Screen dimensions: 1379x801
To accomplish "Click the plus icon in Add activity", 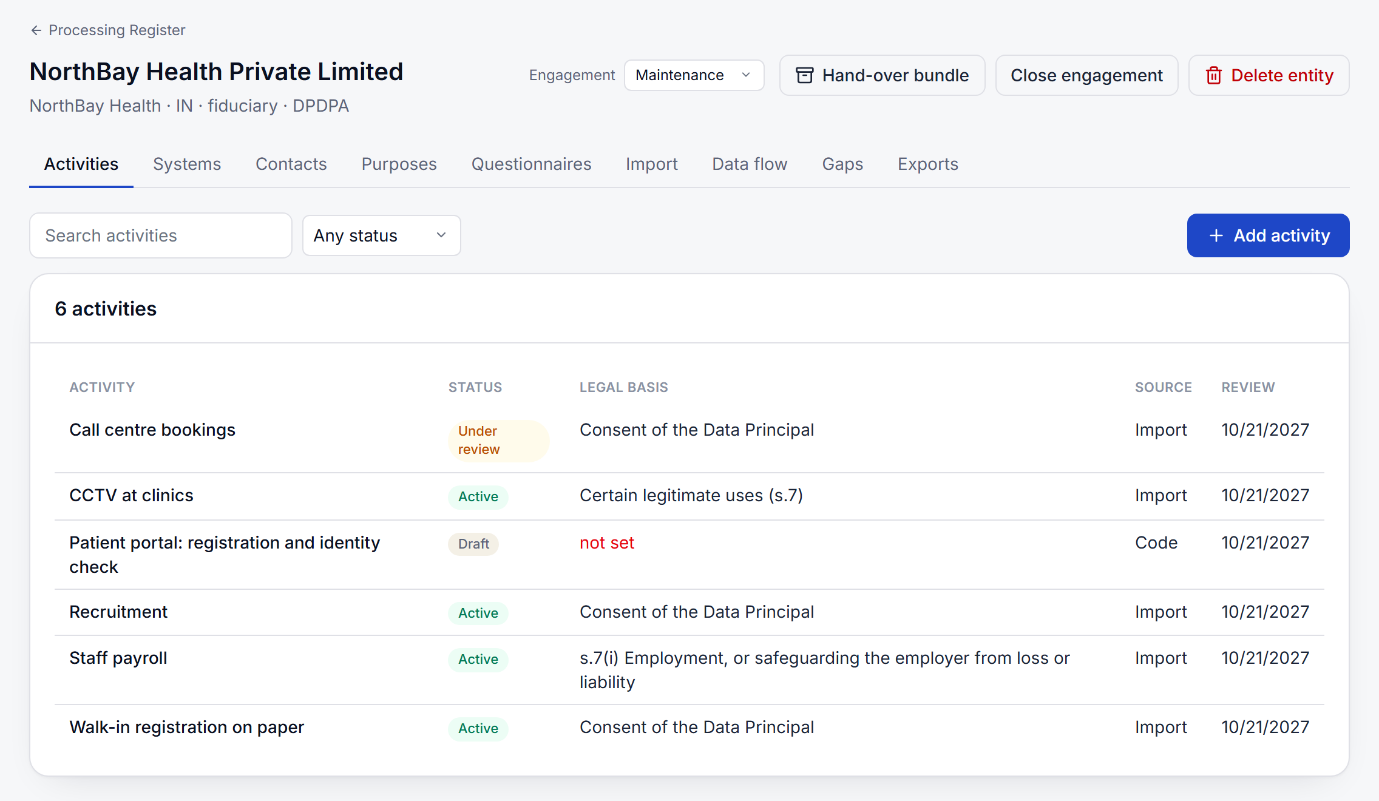I will click(1216, 235).
